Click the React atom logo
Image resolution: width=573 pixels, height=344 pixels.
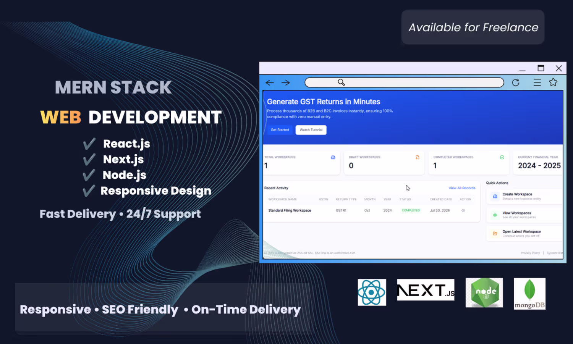click(372, 292)
